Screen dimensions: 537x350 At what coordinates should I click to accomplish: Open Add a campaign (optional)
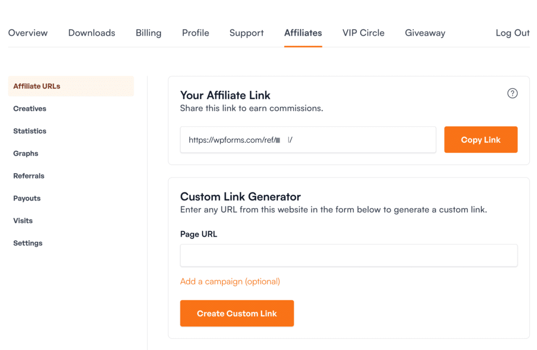pyautogui.click(x=230, y=281)
